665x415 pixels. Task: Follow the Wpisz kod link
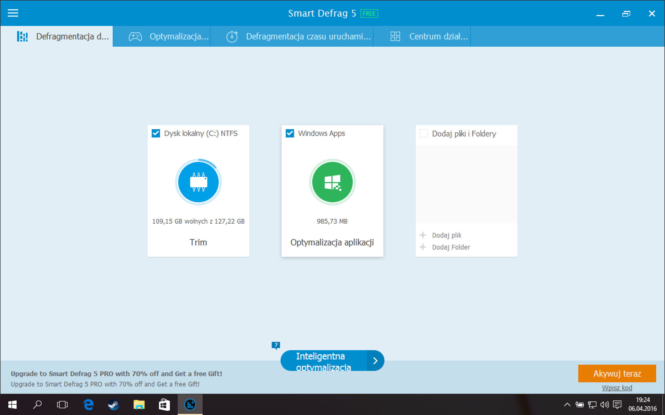point(617,388)
